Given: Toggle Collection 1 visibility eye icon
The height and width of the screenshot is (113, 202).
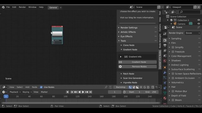Looking at the screenshot, I should 199,20.
